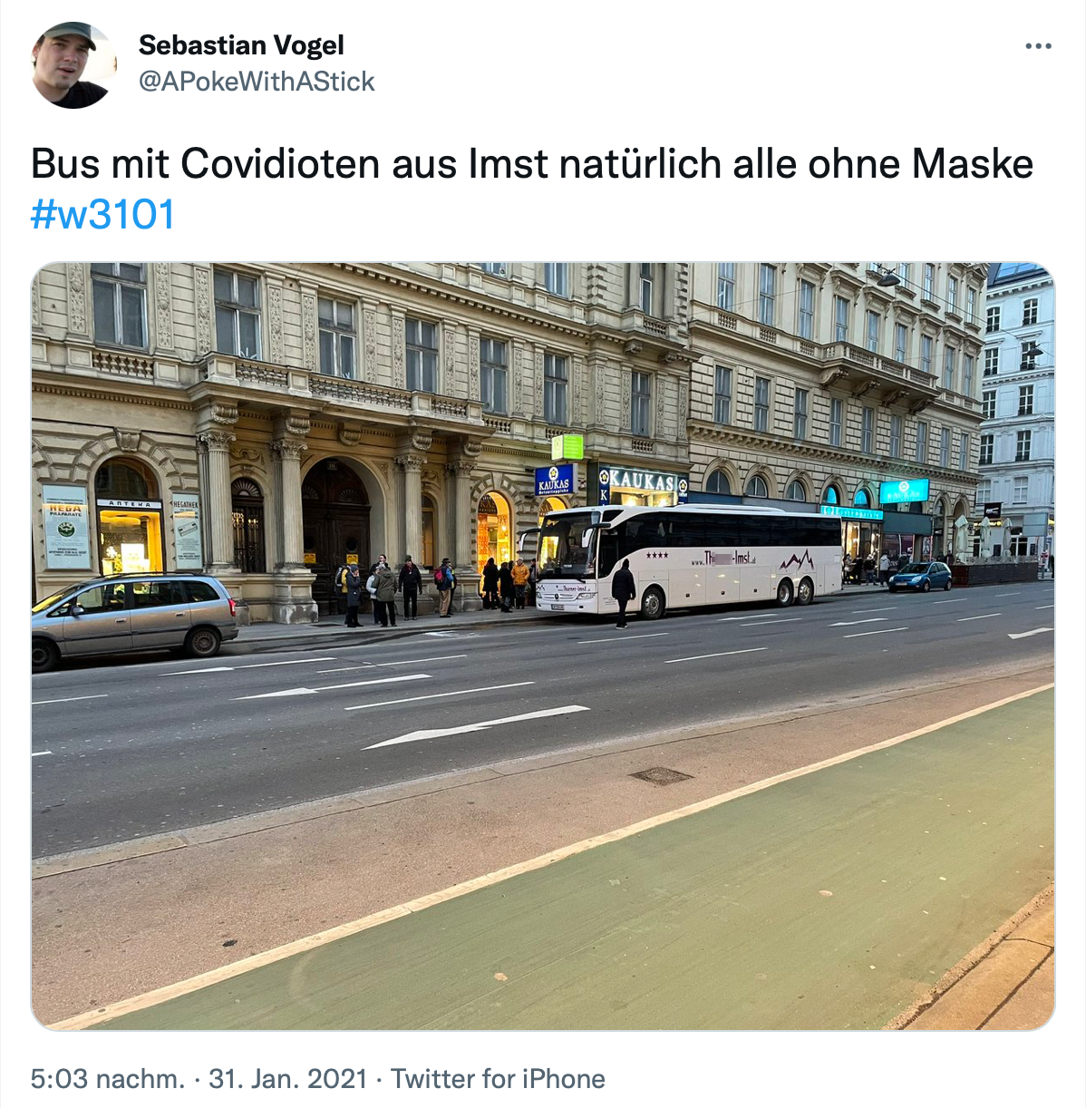The width and height of the screenshot is (1086, 1108).
Task: Open the three-dot more options menu
Action: pyautogui.click(x=1038, y=46)
